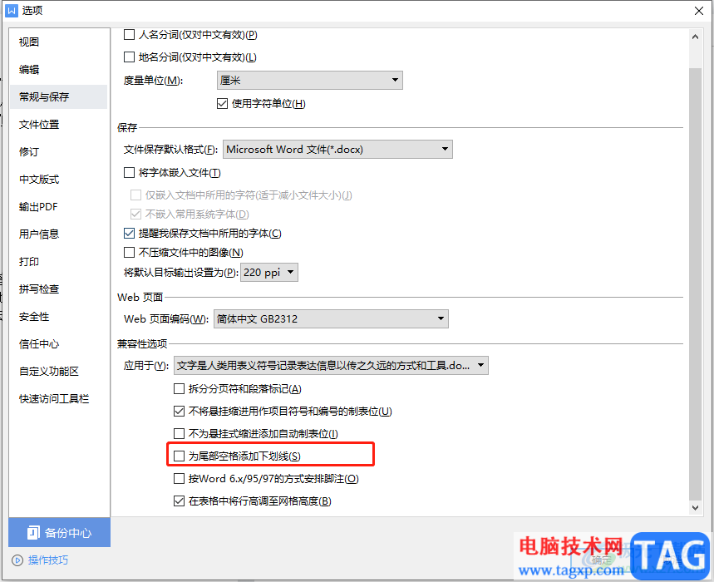Screen dimensions: 714x582
Task: Uncheck 在表格中将行高调至网格高度 checkbox
Action: tap(179, 501)
